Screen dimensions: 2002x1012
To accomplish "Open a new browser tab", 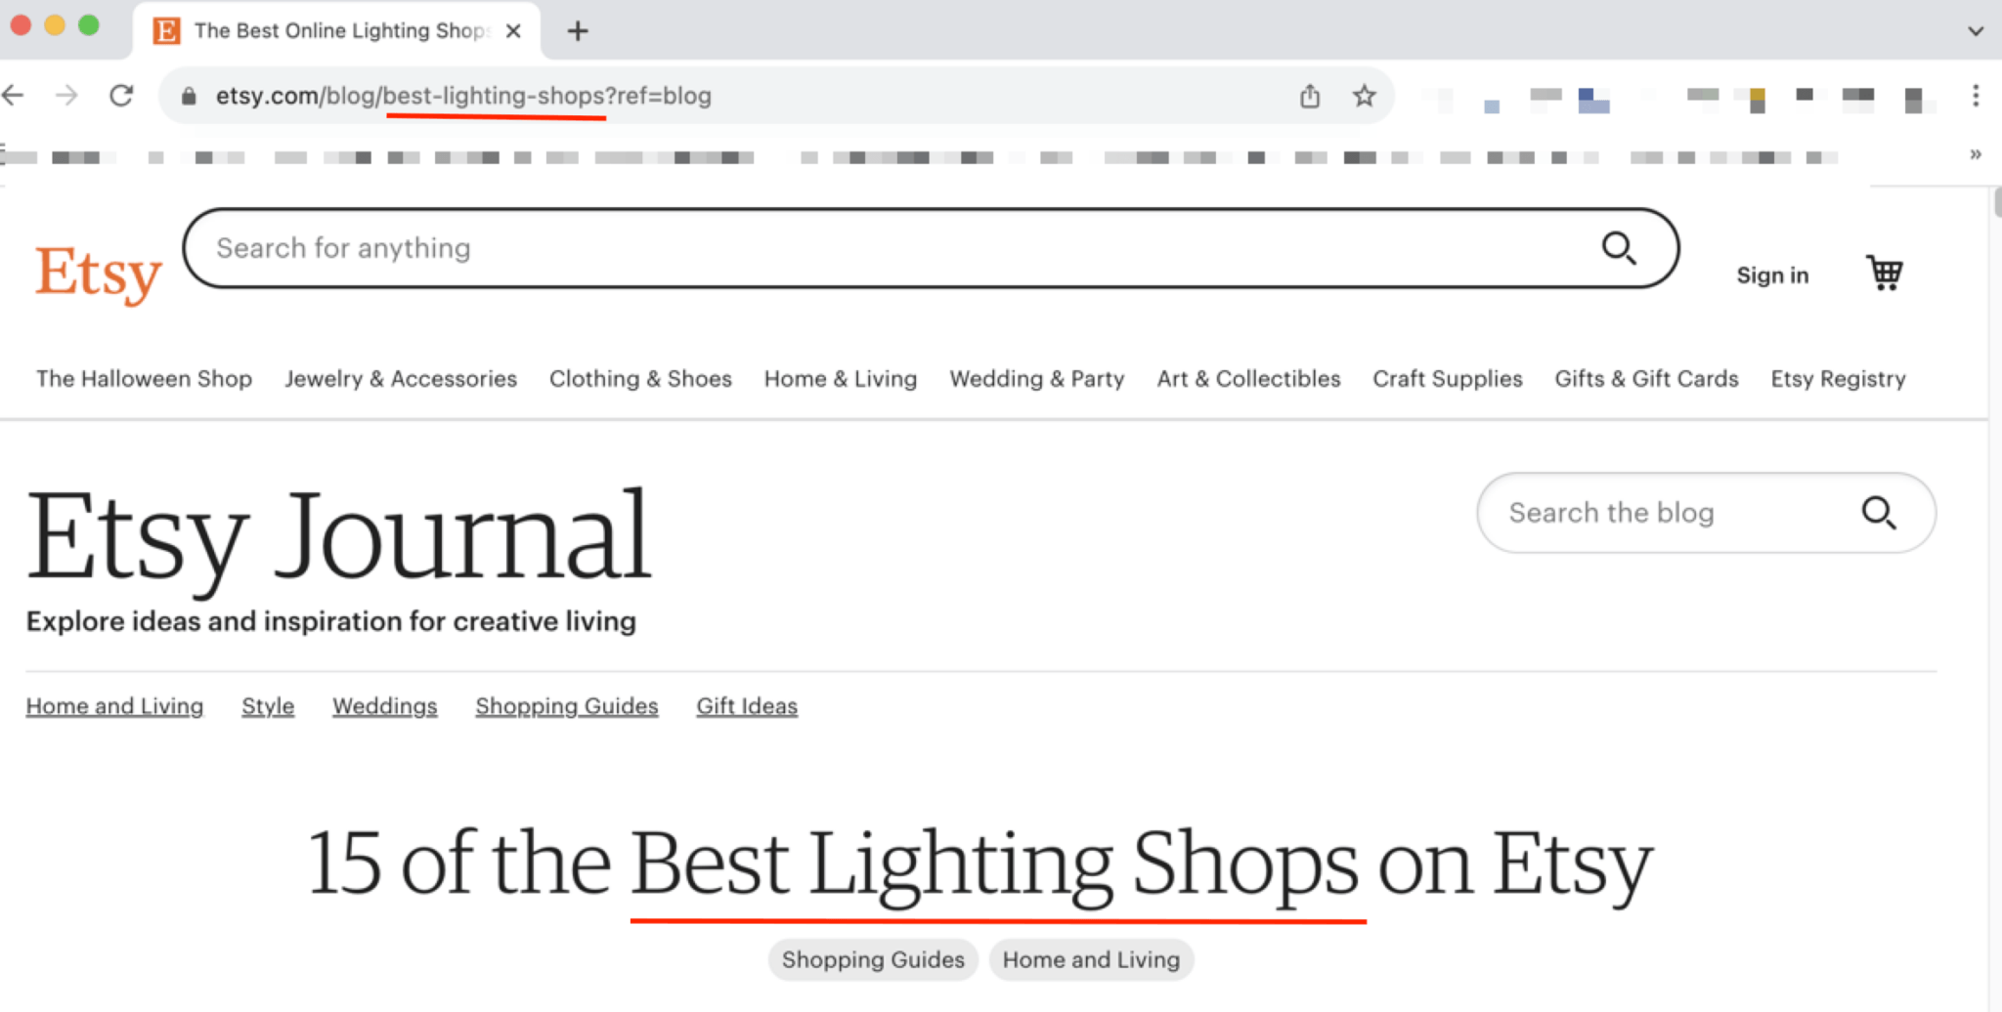I will 577,30.
